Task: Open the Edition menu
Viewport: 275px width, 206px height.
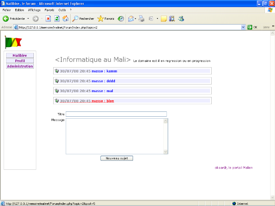Action: [x=19, y=10]
